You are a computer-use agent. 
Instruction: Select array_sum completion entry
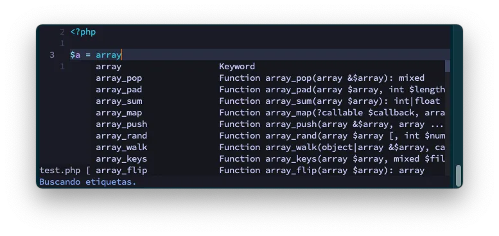click(270, 101)
